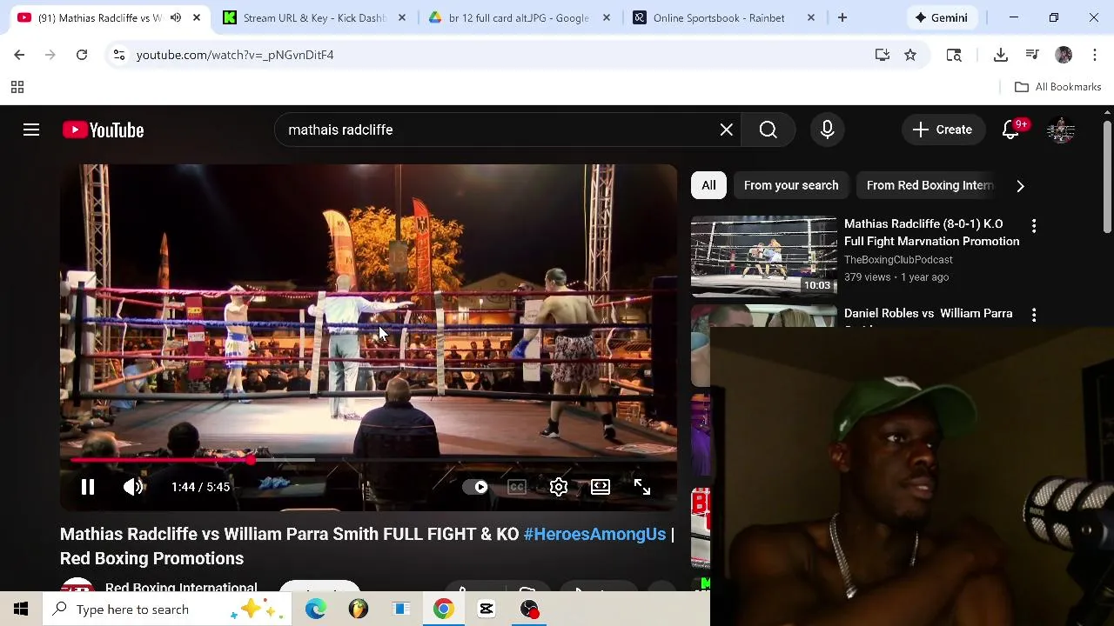The image size is (1114, 626).
Task: Click the browser address bar URL
Action: pyautogui.click(x=235, y=55)
